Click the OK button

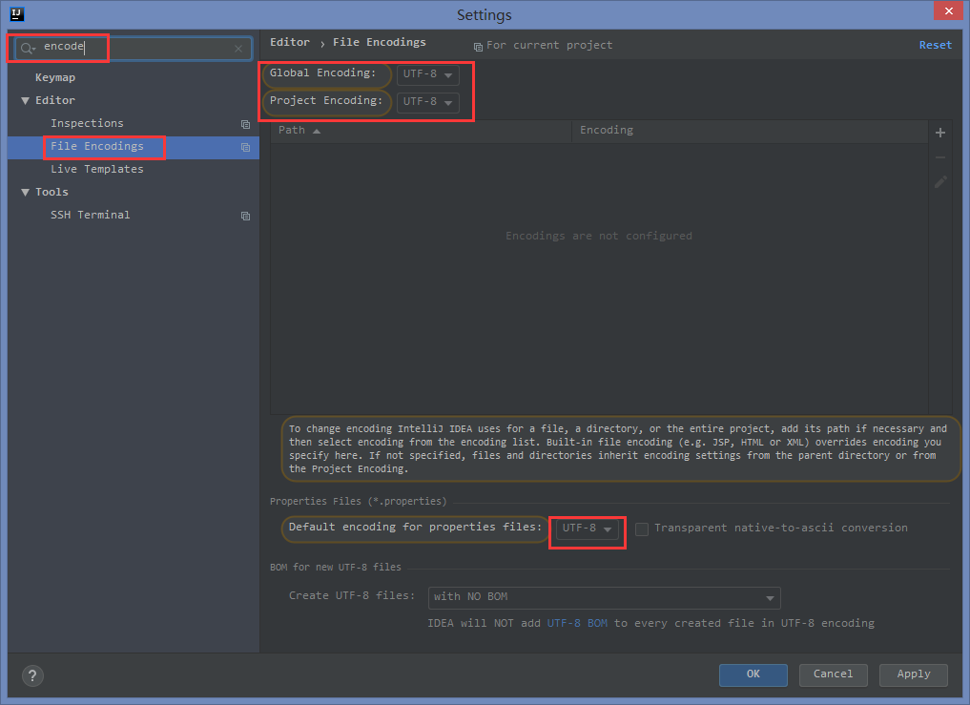click(753, 674)
